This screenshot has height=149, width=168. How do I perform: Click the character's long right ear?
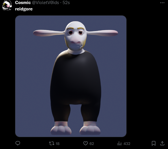tap(102, 33)
